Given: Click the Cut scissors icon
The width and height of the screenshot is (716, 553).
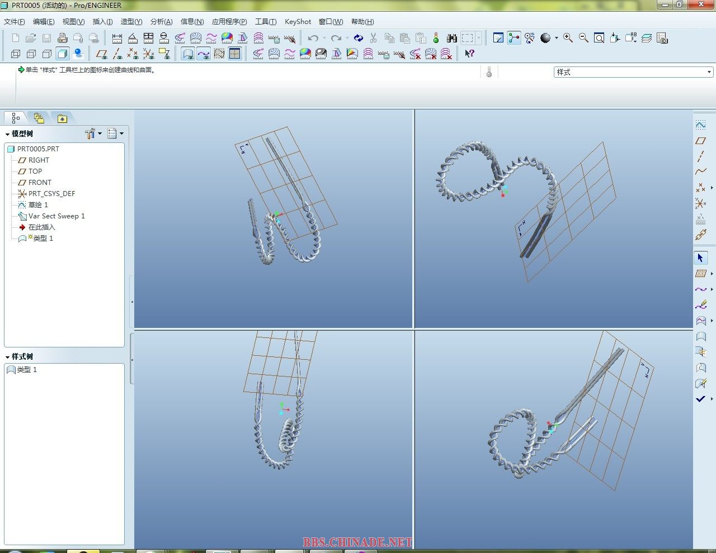Looking at the screenshot, I should (374, 38).
